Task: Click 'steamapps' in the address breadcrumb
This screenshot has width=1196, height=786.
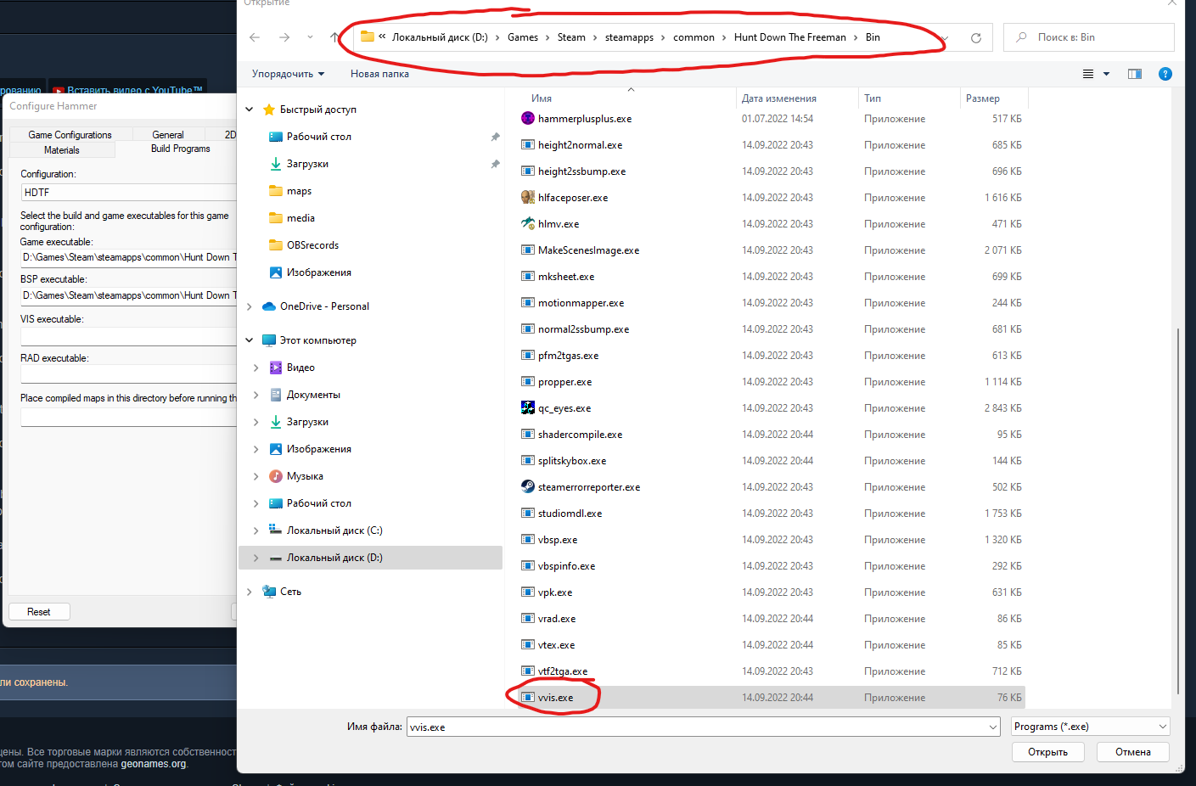Action: point(629,37)
